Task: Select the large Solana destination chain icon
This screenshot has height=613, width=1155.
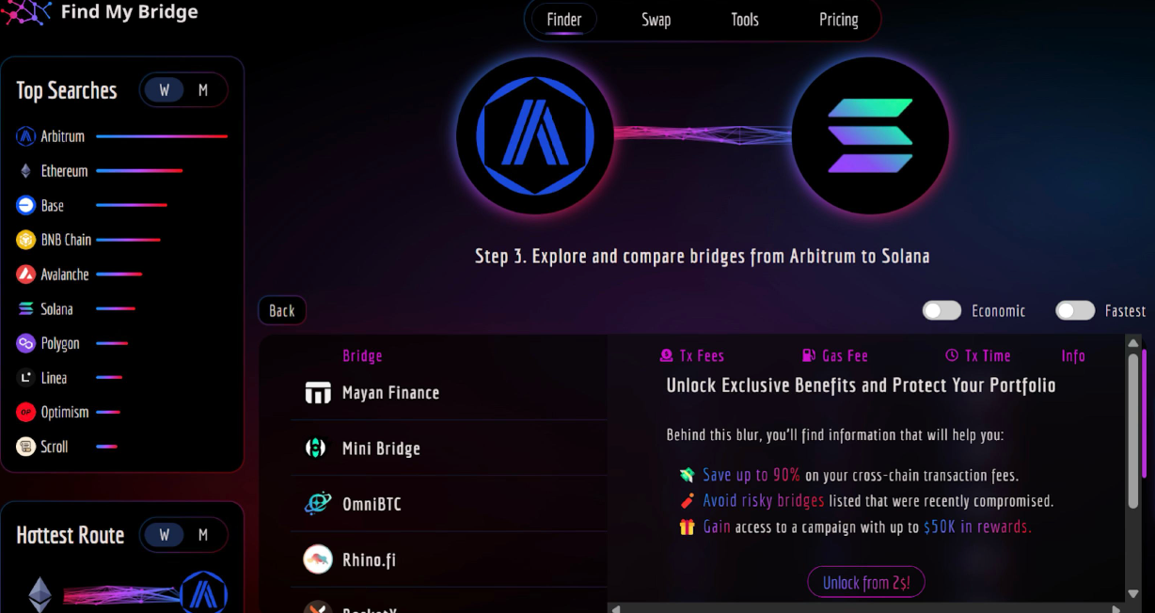Action: [870, 135]
